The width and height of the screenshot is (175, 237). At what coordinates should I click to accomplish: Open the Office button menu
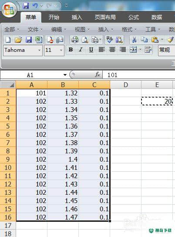click(10, 10)
